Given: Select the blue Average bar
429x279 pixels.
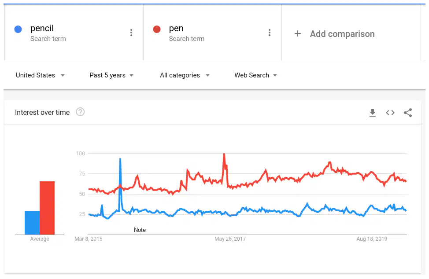Looking at the screenshot, I should (x=32, y=223).
